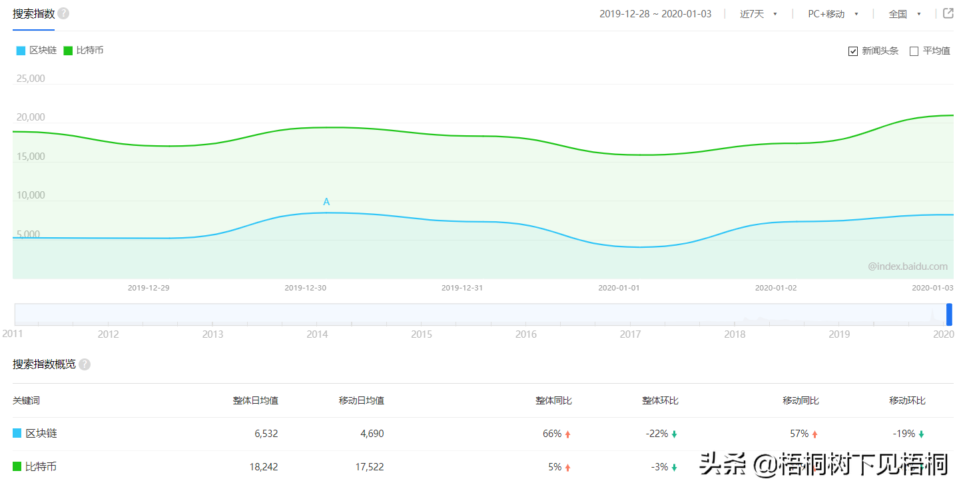Click the value 6,532 in 区块链 row
The image size is (963, 491).
tap(266, 434)
